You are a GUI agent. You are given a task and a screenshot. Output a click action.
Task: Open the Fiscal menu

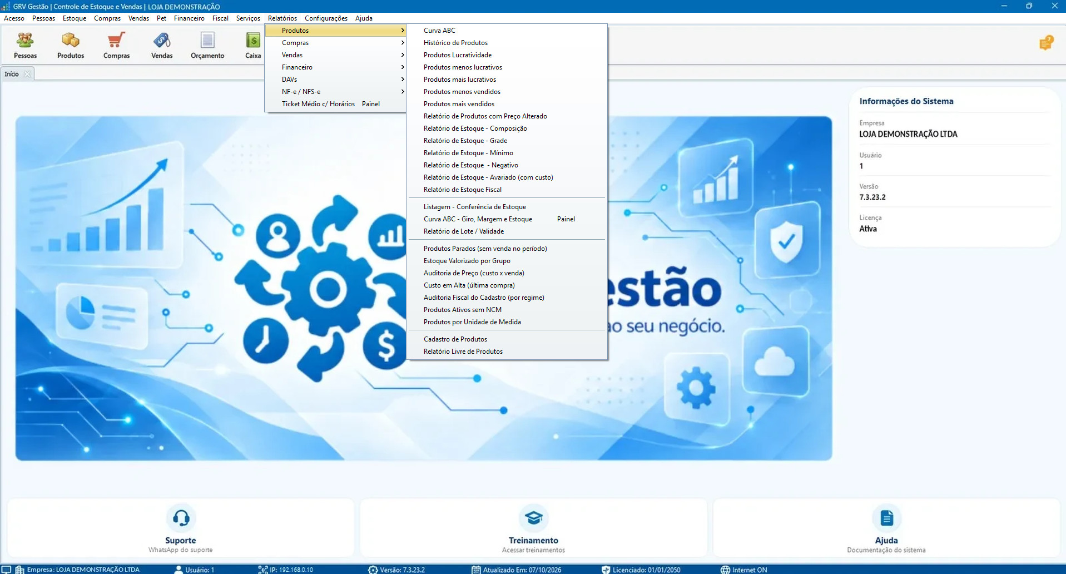pos(220,18)
